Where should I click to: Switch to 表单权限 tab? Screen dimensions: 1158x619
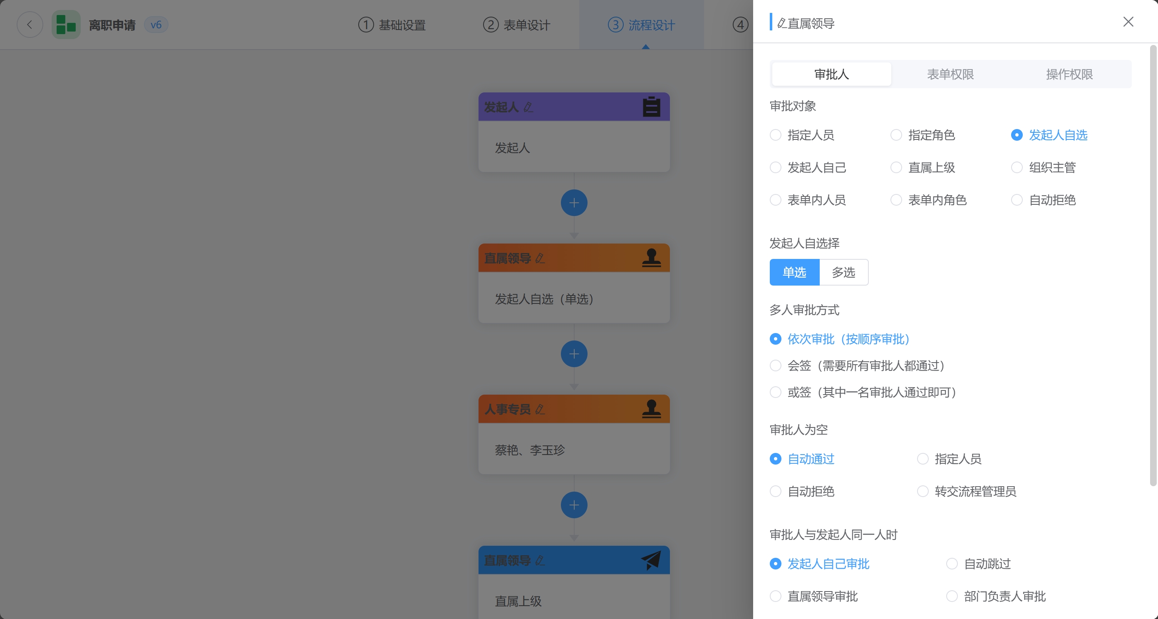(950, 74)
